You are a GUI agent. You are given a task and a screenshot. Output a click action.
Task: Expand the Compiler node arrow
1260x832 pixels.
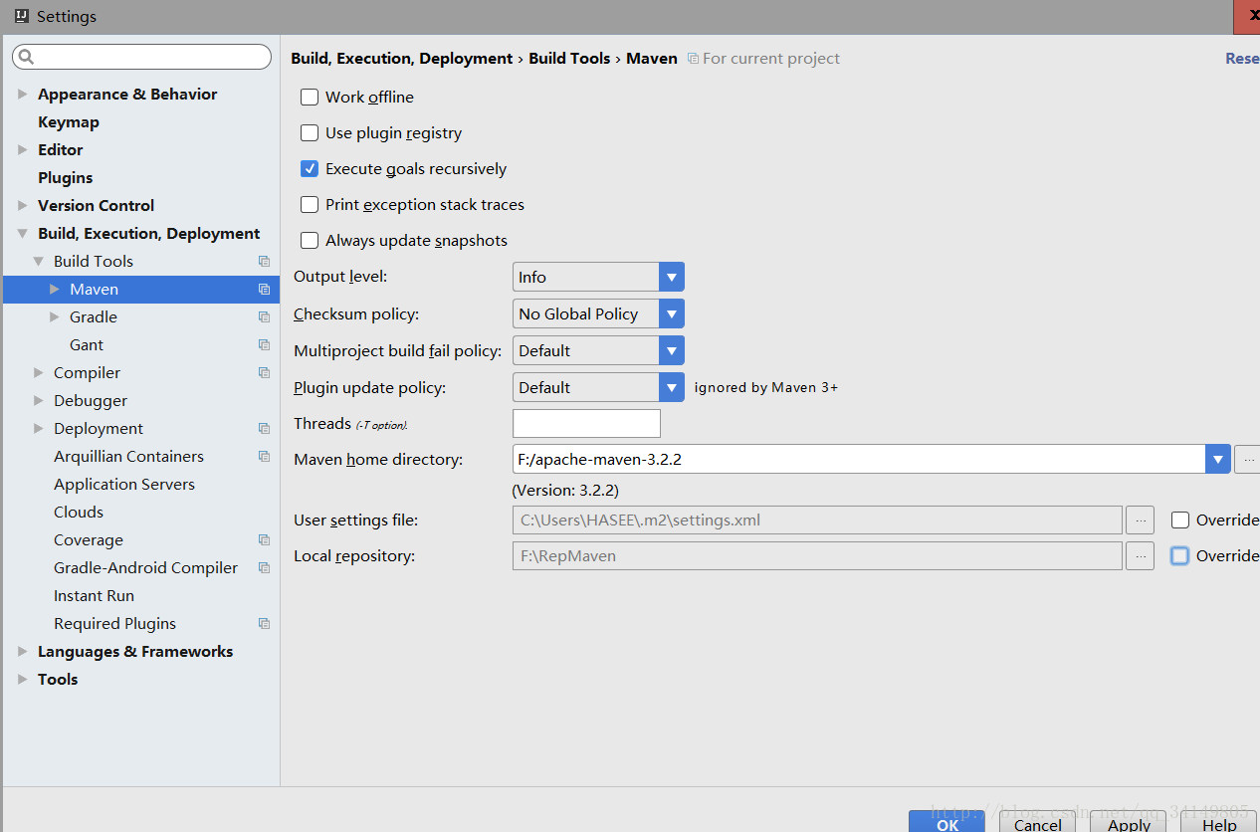pyautogui.click(x=39, y=372)
